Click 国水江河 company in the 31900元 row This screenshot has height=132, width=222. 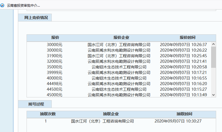[x=119, y=56]
